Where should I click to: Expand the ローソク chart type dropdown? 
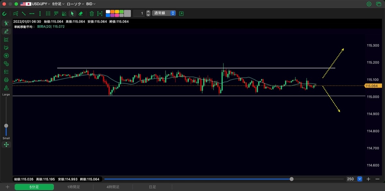[x=75, y=4]
